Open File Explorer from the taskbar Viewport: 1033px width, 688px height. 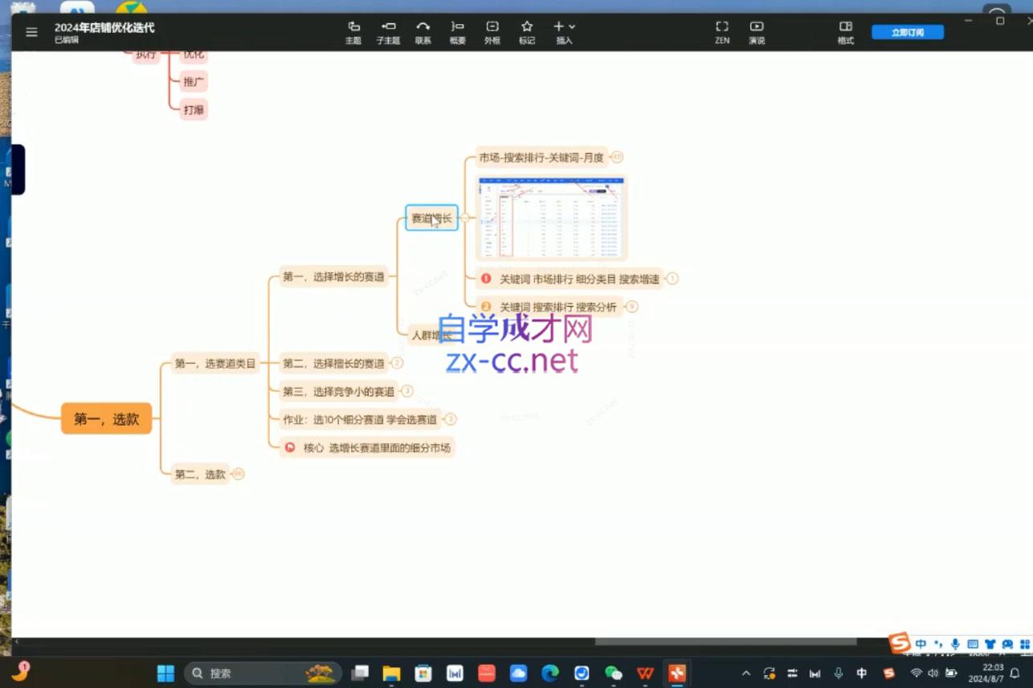391,673
